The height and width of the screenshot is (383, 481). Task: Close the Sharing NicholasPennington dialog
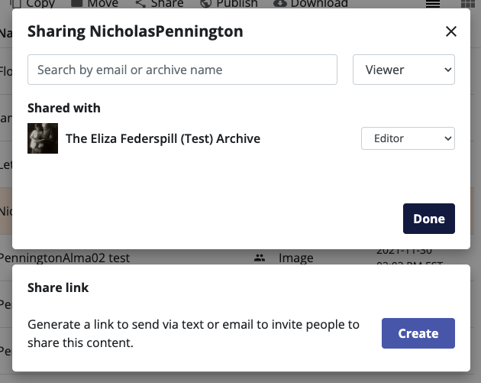coord(450,32)
